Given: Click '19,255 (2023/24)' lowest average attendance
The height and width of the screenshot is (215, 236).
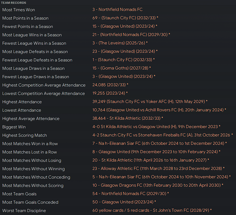Looking at the screenshot, I should click(110, 93).
